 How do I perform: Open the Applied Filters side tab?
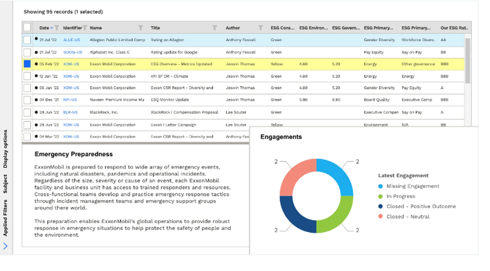(5, 218)
